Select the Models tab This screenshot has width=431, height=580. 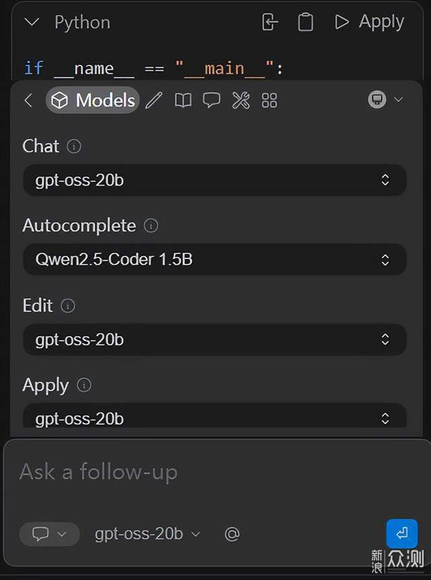[92, 100]
